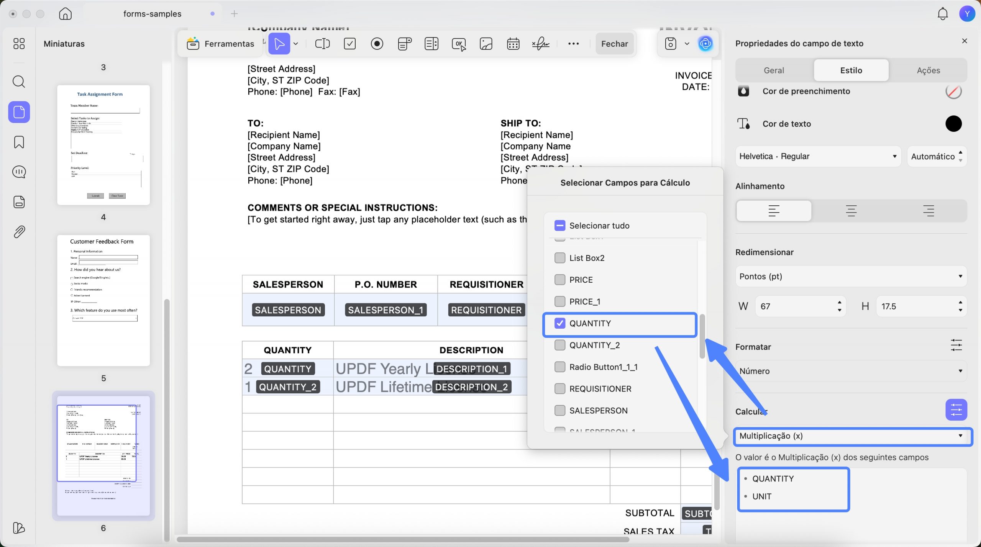Toggle the Selecionar tudo checkbox
This screenshot has height=547, width=981.
(x=560, y=226)
